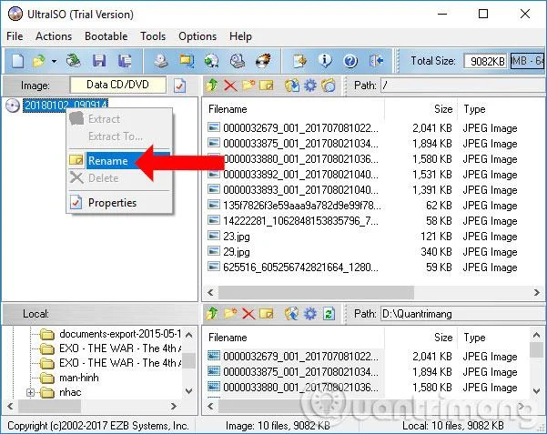Image resolution: width=547 pixels, height=434 pixels.
Task: Select the documents-export-2015-05-1 folder
Action: (120, 334)
